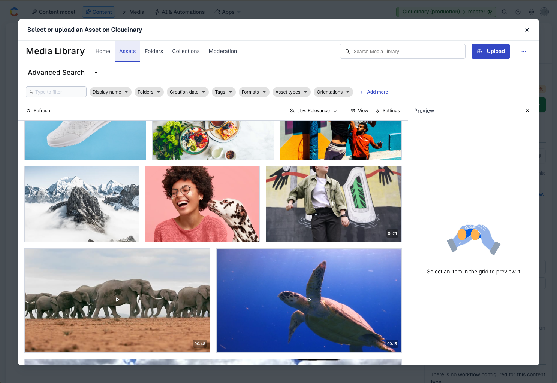Close the Cloudinary asset selection dialog
Viewport: 557px width, 383px height.
tap(527, 30)
